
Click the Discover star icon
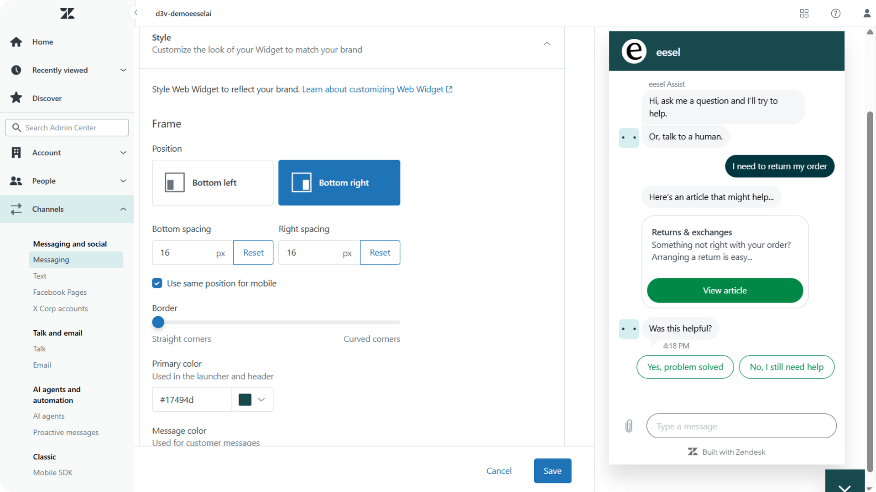click(16, 98)
